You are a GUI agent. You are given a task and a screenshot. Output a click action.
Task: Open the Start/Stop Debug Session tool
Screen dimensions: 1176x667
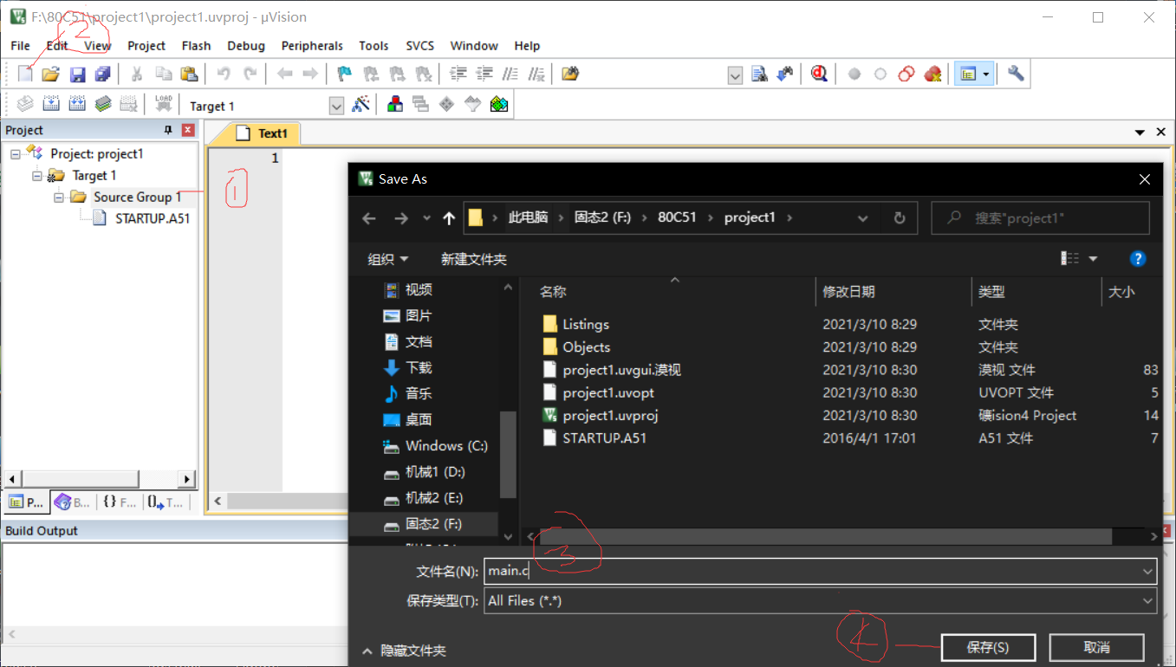819,74
